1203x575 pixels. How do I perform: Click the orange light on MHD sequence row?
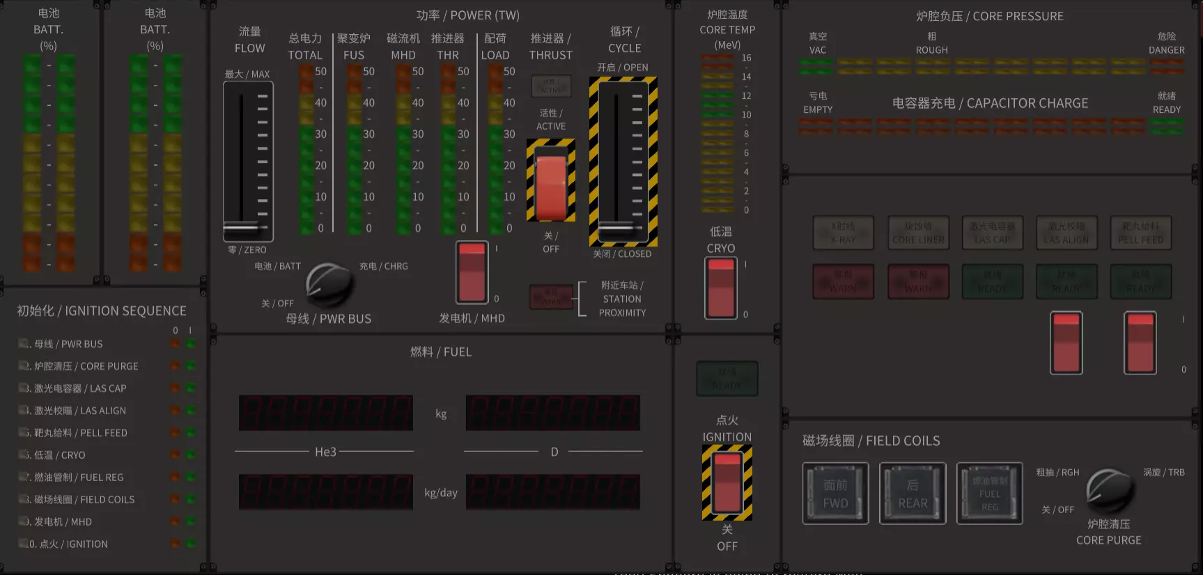point(175,522)
